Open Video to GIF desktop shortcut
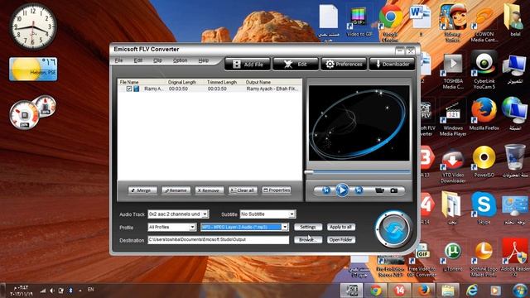Screen dimensions: 530x298 click(359, 20)
